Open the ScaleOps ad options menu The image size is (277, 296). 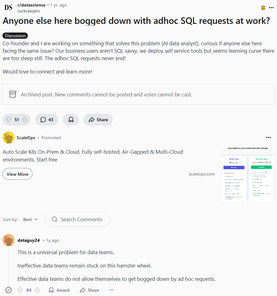[x=268, y=138]
